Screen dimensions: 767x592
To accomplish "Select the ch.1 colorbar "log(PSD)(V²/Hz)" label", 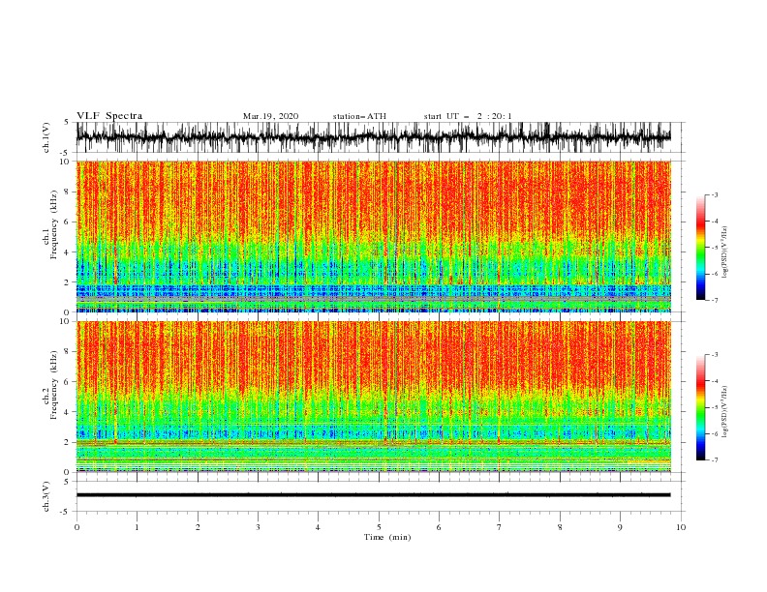I will tap(724, 252).
